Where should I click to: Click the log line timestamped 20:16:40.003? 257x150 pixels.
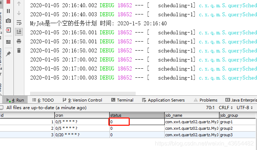(144, 14)
